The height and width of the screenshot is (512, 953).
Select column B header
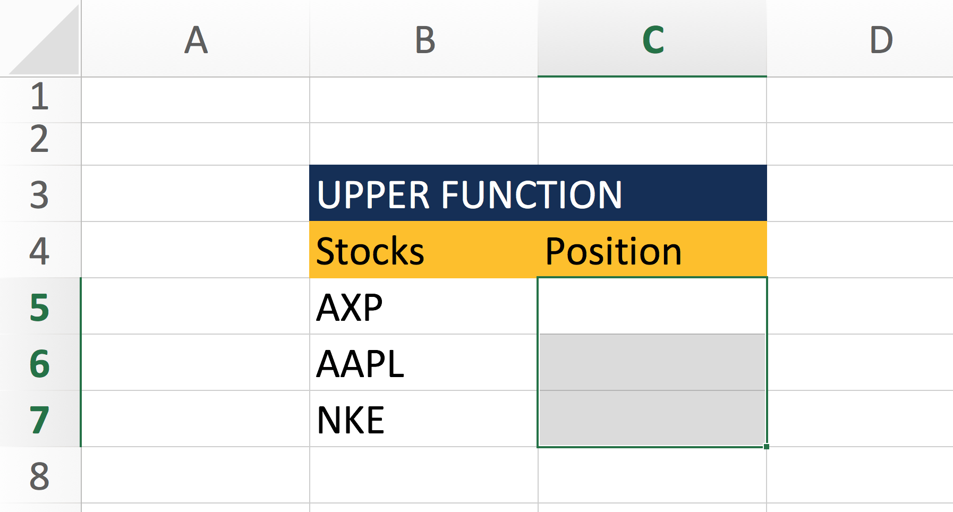pos(424,38)
